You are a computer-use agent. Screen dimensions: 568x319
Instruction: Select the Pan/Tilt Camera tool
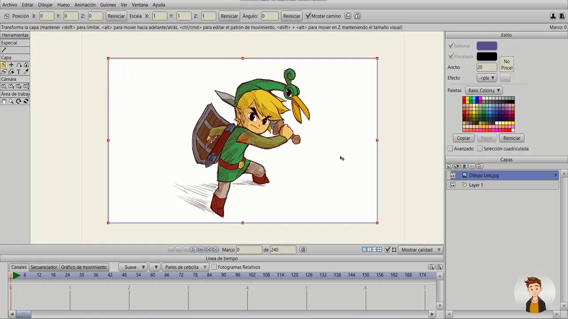26,86
